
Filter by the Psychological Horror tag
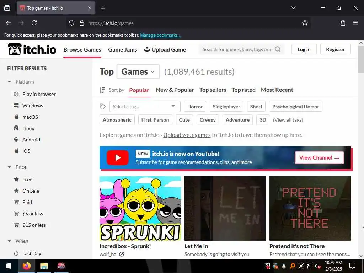[x=295, y=107]
